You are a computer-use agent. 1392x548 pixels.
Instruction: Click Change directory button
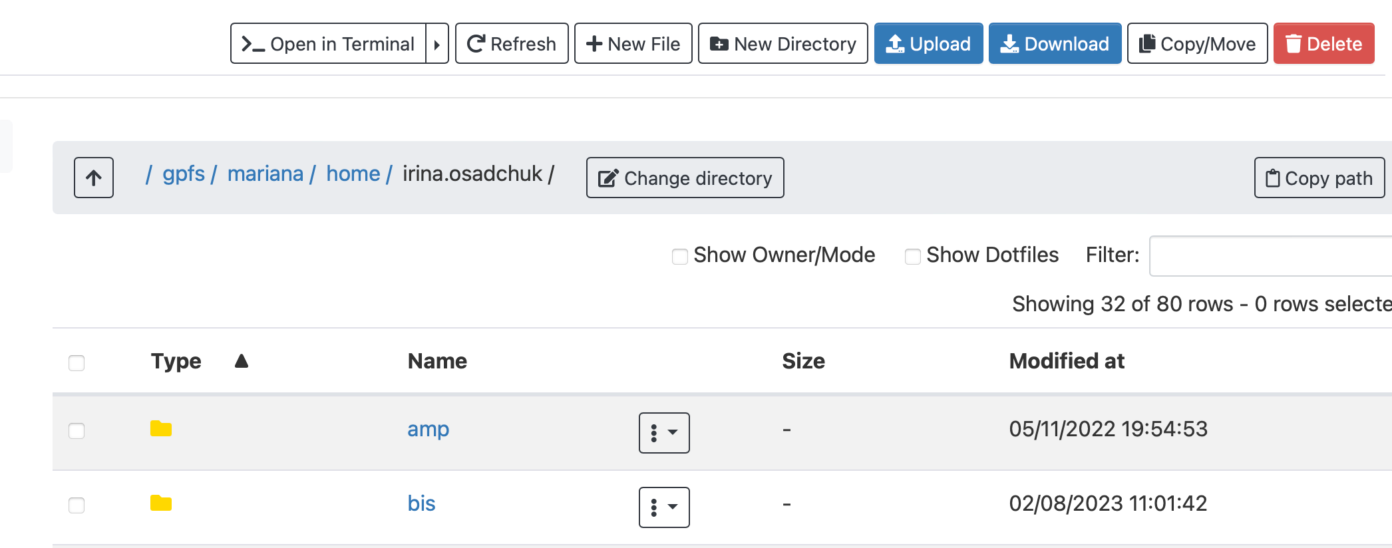point(685,178)
